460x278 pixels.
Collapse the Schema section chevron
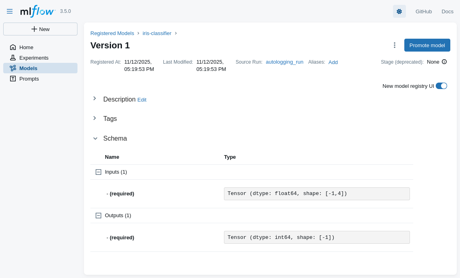(x=95, y=138)
